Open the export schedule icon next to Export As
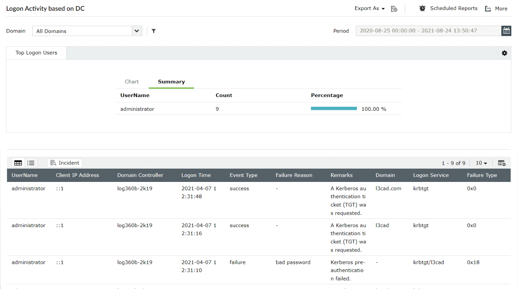This screenshot has height=289, width=518. 394,8
